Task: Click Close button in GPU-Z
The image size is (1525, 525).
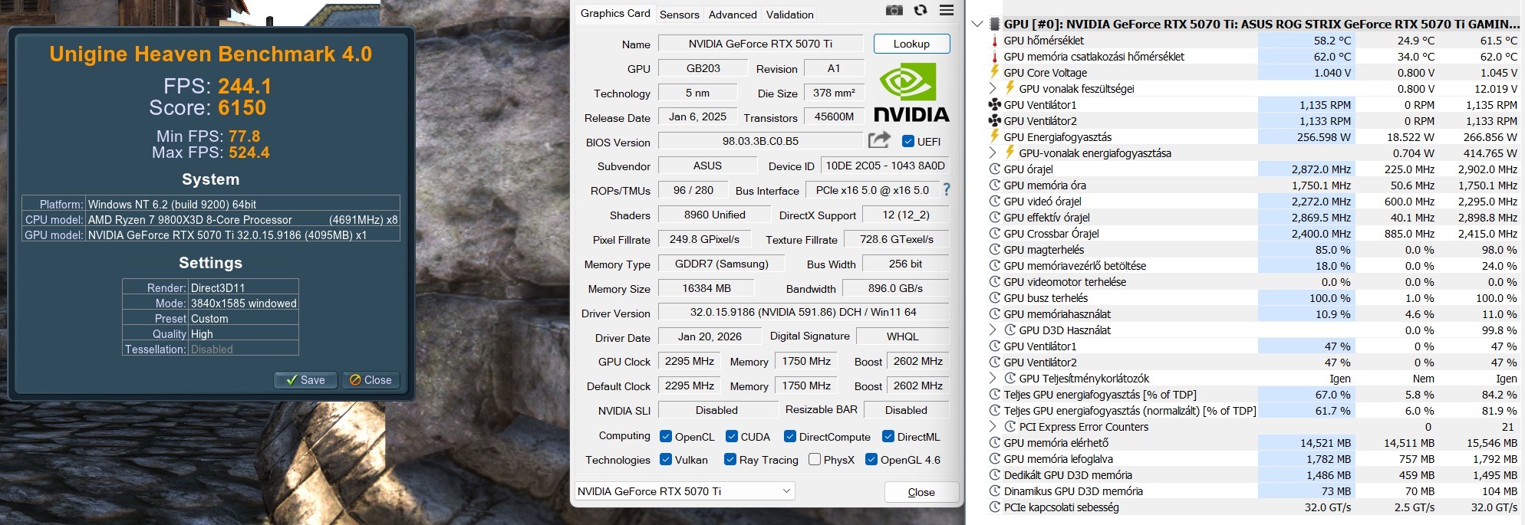Action: 921,492
